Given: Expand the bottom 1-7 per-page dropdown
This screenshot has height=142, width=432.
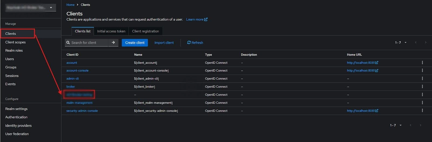Looking at the screenshot, I should point(396,125).
